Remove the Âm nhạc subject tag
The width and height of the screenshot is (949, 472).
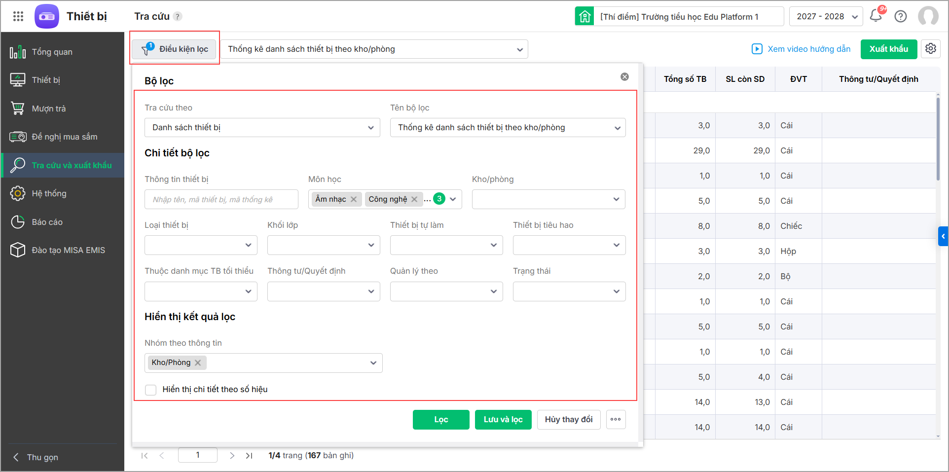point(354,199)
